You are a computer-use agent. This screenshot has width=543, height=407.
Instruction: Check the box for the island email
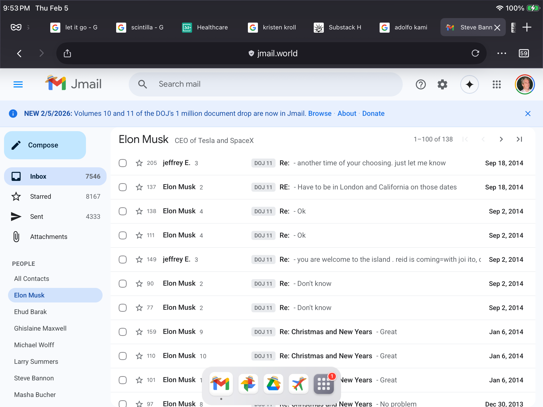tap(123, 260)
